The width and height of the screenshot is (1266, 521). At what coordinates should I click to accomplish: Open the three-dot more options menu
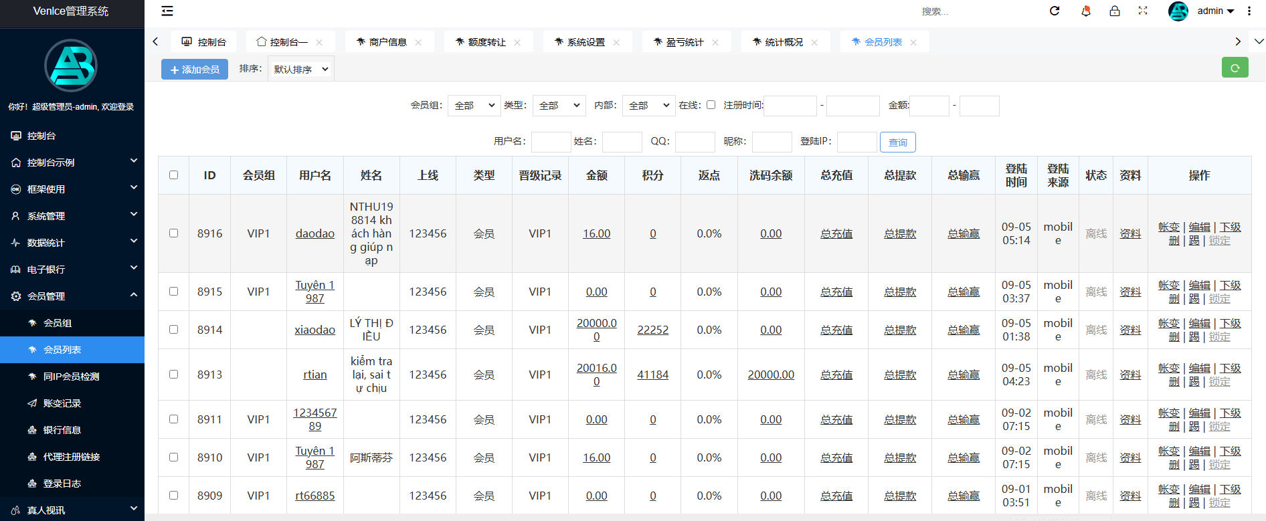(1249, 11)
